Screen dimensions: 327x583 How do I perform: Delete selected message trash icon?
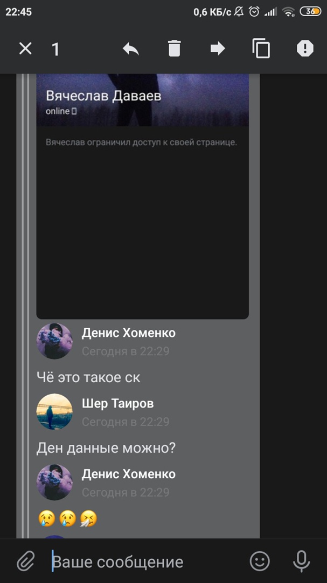(x=174, y=49)
